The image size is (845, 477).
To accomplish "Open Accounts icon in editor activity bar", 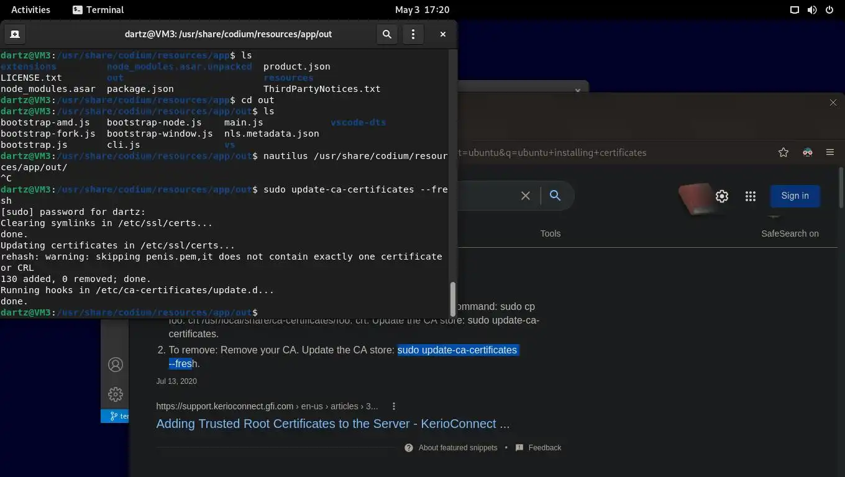I will point(115,365).
